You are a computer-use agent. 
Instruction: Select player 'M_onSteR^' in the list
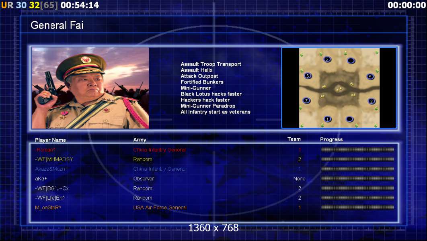tap(48, 208)
